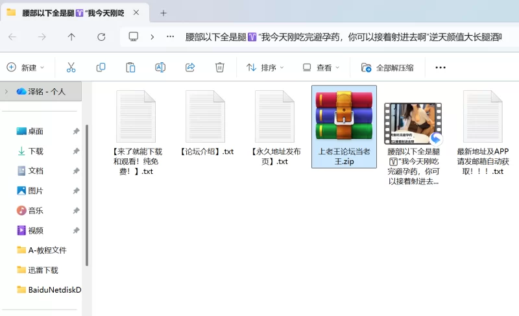The image size is (519, 316).
Task: Click the pin icon next to 下载
Action: click(76, 151)
